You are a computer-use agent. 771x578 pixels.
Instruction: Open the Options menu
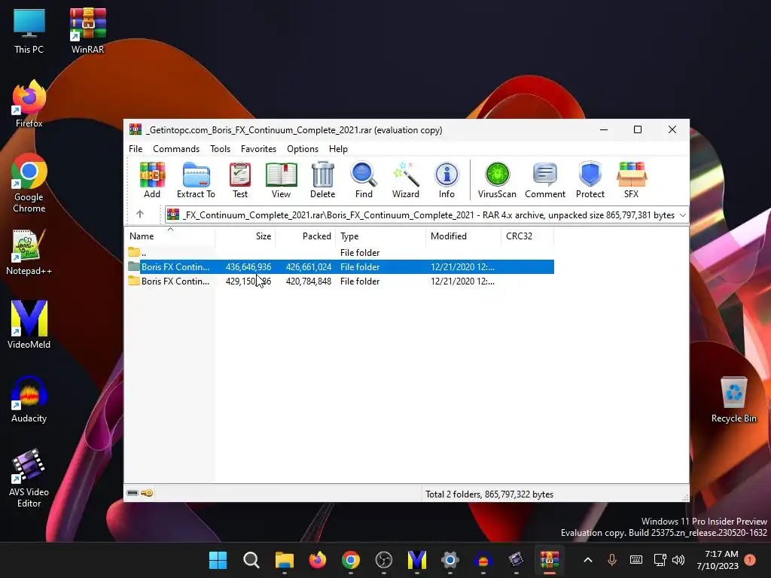303,149
